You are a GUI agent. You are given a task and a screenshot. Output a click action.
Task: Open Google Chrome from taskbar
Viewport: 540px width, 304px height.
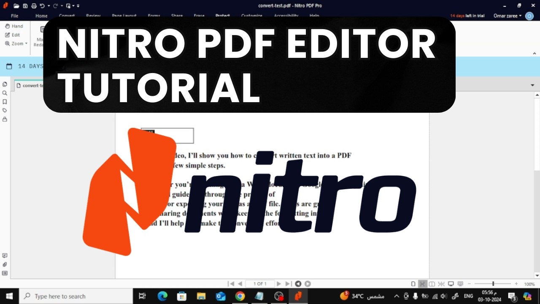240,296
